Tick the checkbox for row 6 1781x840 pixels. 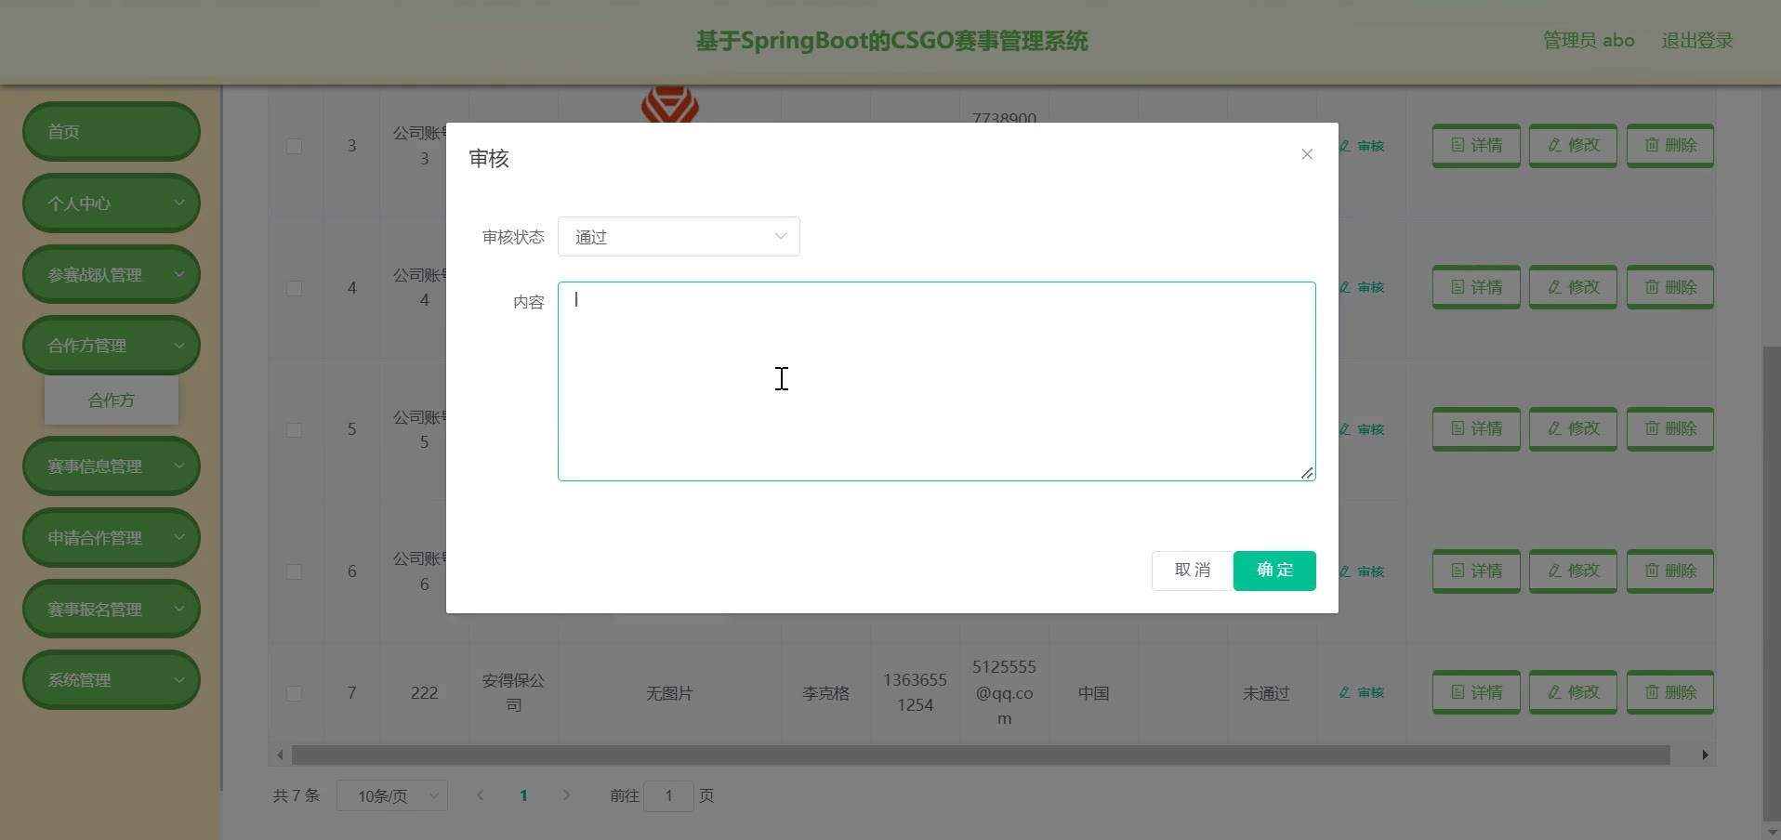tap(294, 571)
